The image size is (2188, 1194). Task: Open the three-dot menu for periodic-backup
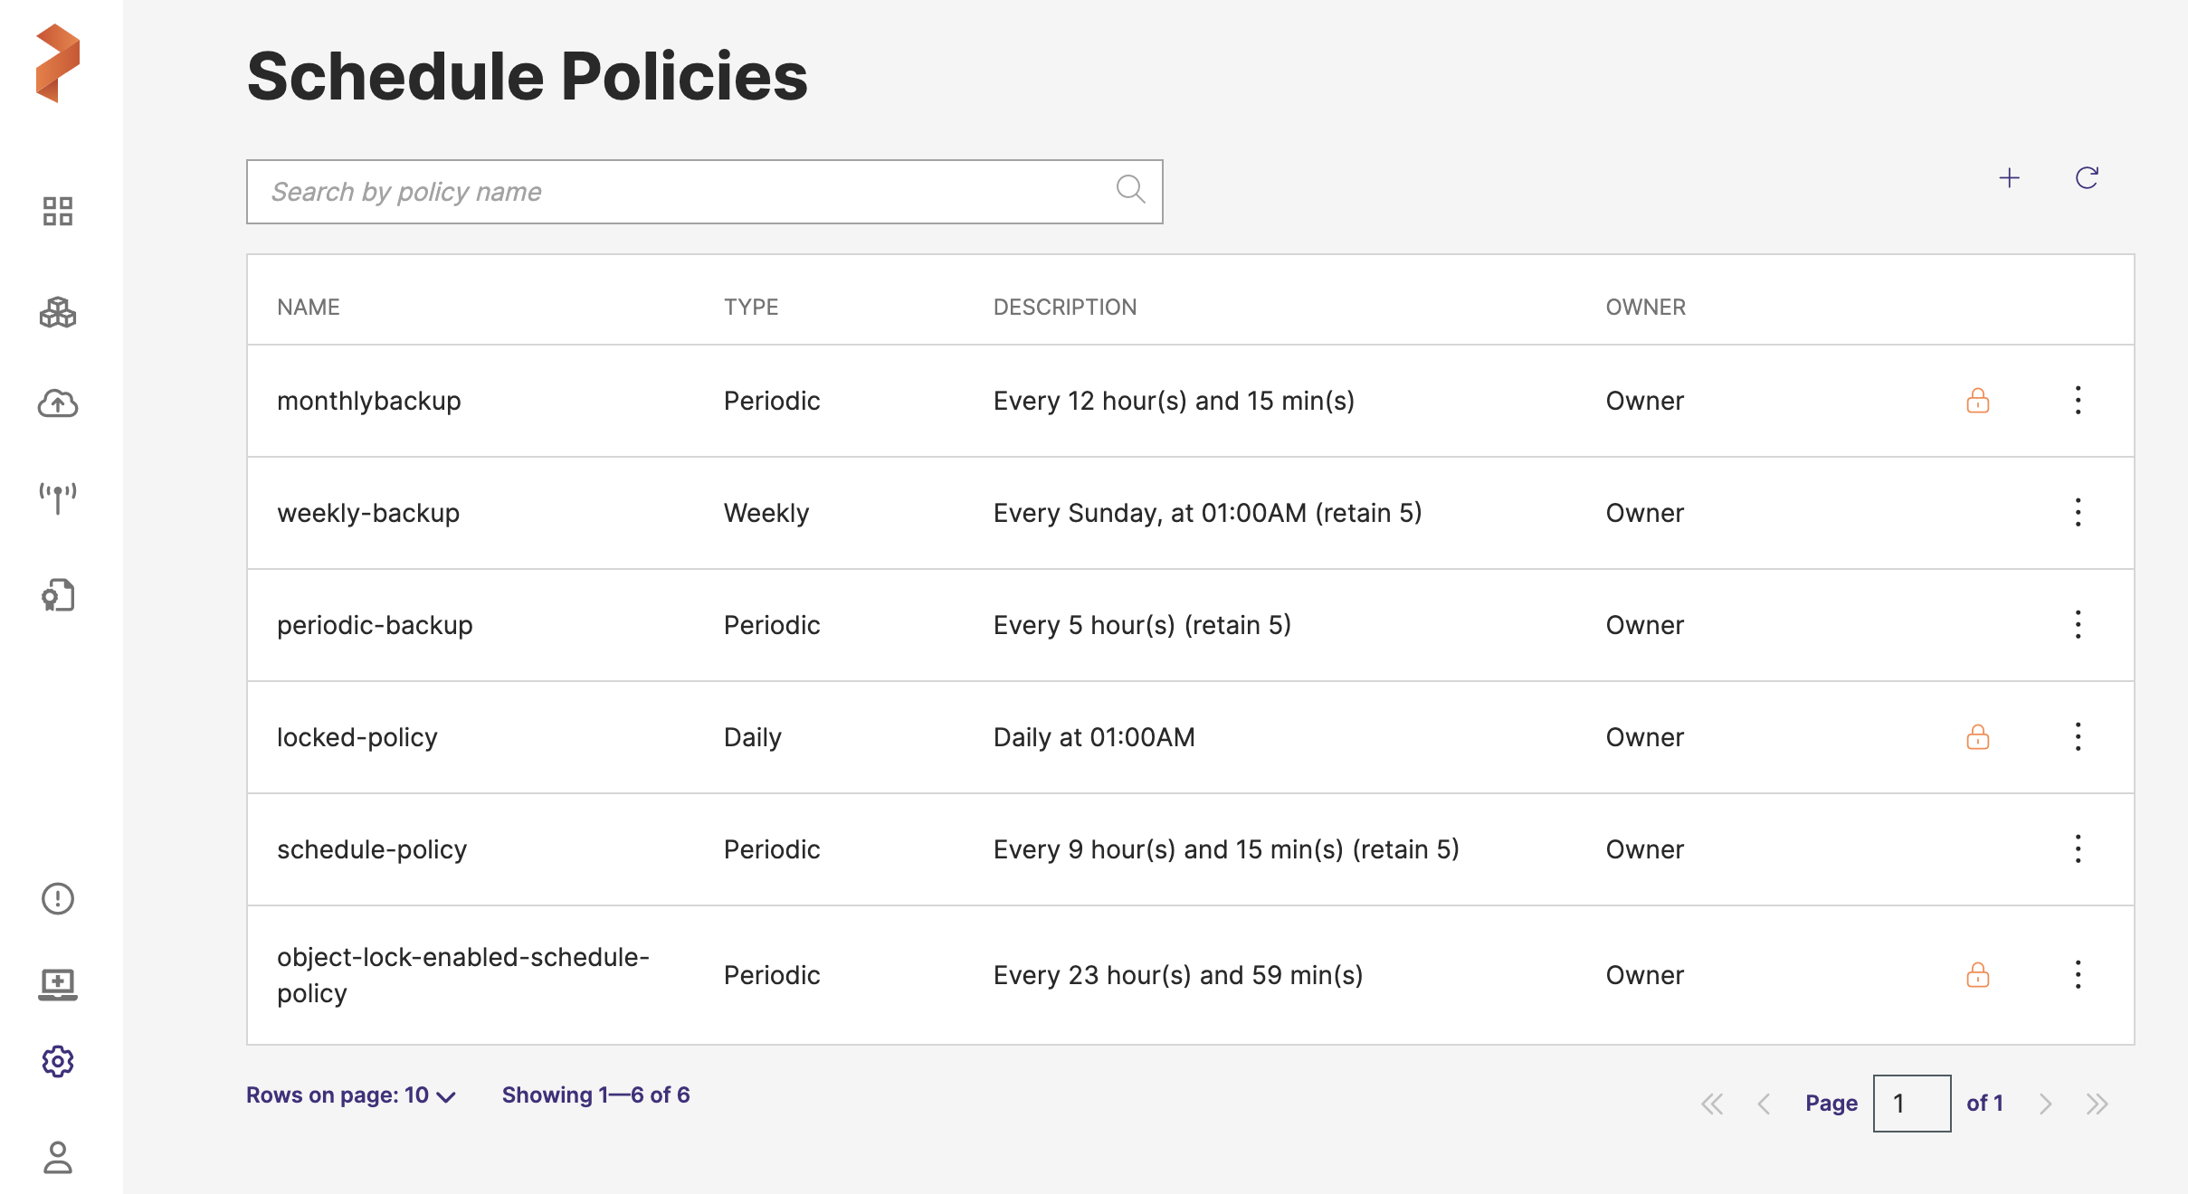(x=2079, y=625)
